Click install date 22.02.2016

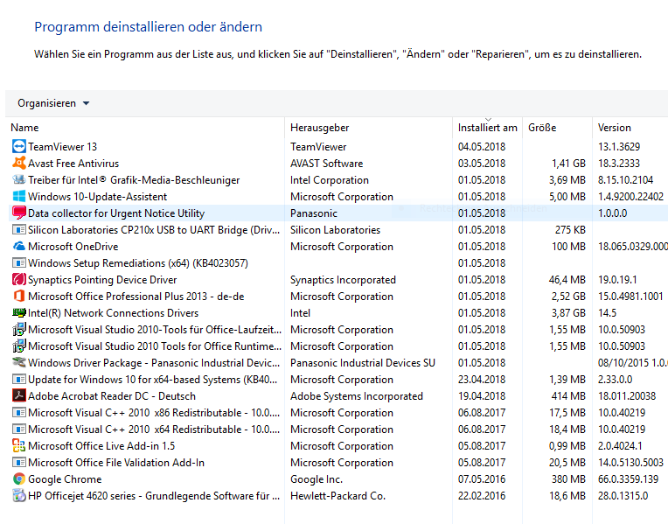(482, 496)
